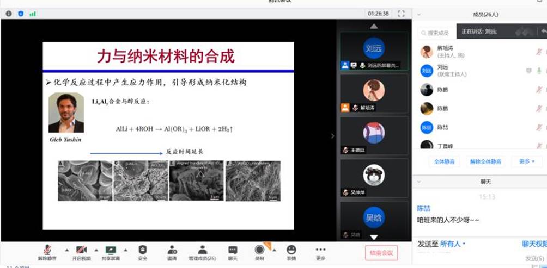
Task: Expand audio options arrow beside the microphone
Action: point(66,250)
